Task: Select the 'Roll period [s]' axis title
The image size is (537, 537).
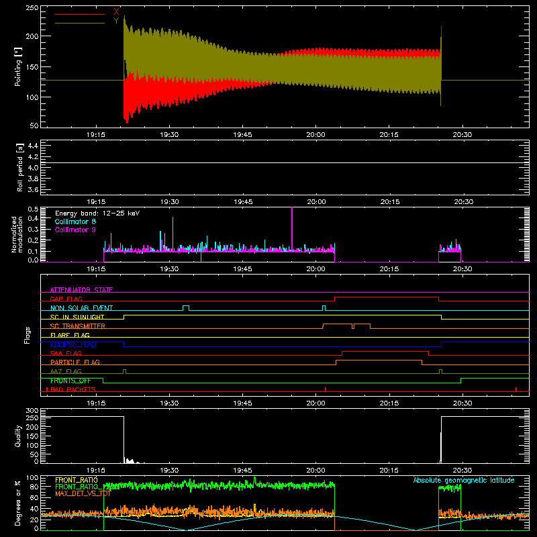Action: click(x=20, y=167)
